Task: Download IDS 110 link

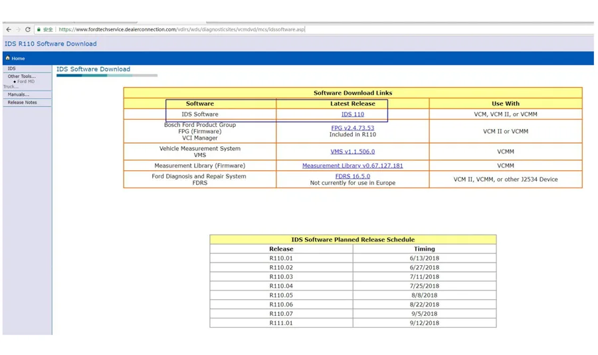Action: point(352,114)
